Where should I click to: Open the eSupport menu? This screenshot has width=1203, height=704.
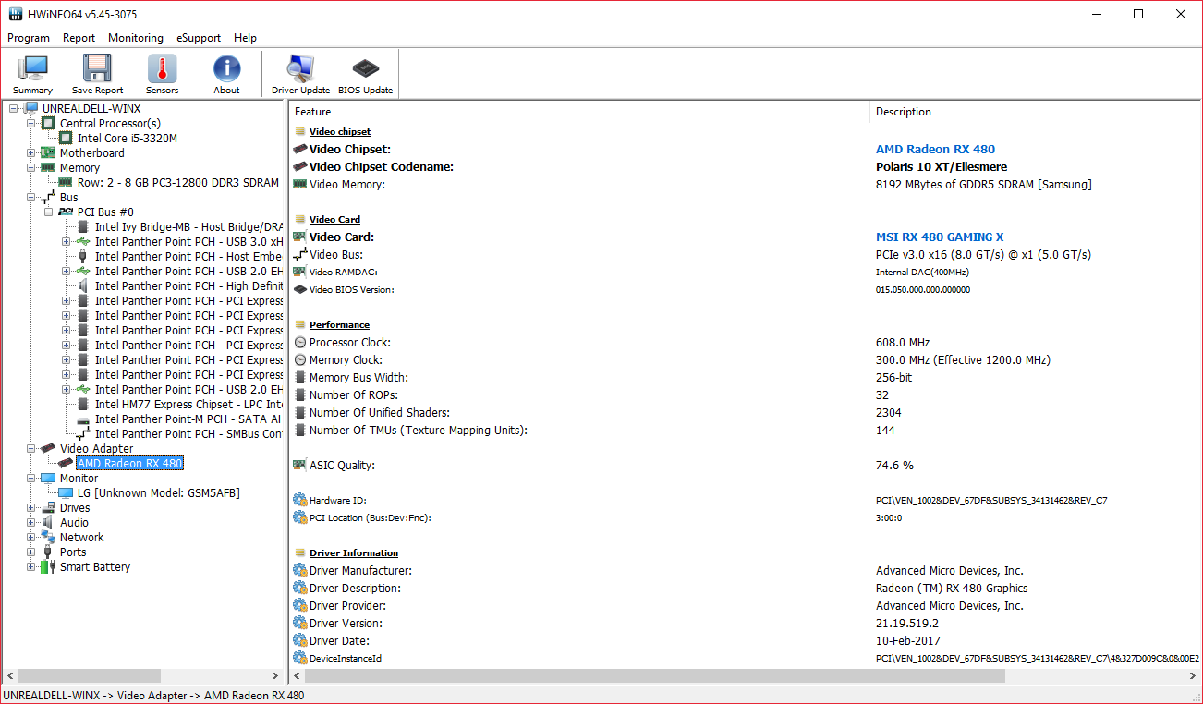click(x=199, y=38)
